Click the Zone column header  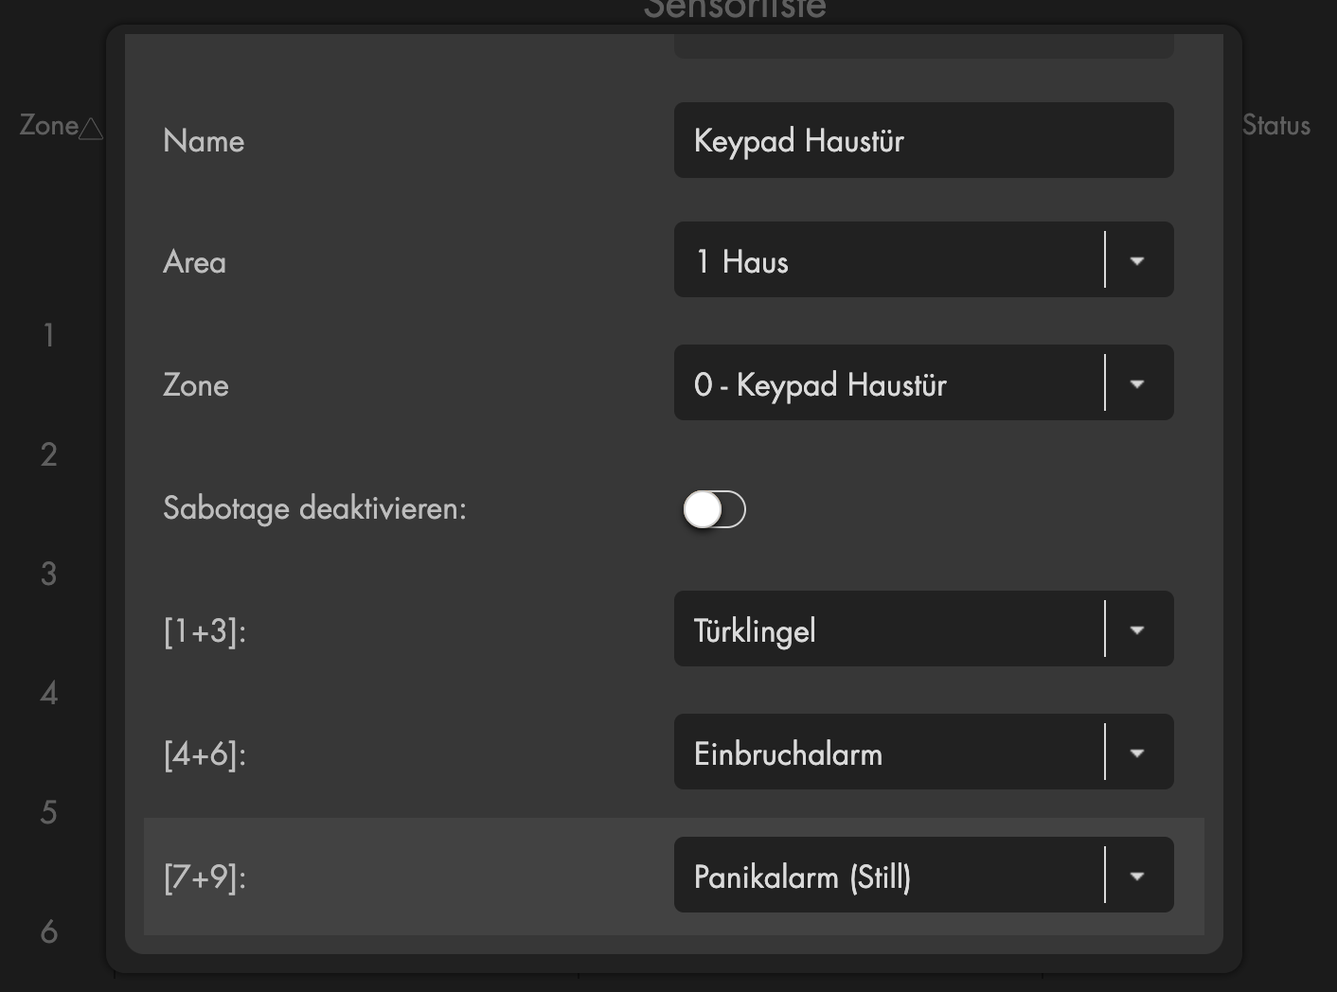[49, 125]
